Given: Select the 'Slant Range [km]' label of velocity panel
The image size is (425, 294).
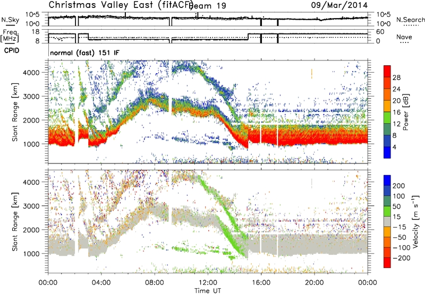Looking at the screenshot, I should click(x=15, y=222).
